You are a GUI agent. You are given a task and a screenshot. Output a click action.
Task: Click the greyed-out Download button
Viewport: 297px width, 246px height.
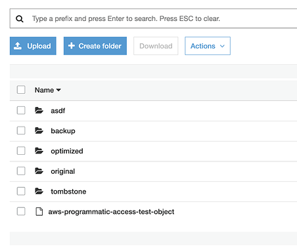[x=156, y=46]
